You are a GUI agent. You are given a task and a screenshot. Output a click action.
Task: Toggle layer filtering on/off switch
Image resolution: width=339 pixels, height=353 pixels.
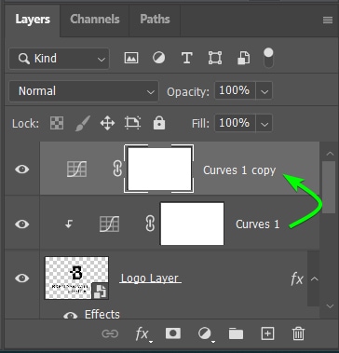(268, 58)
